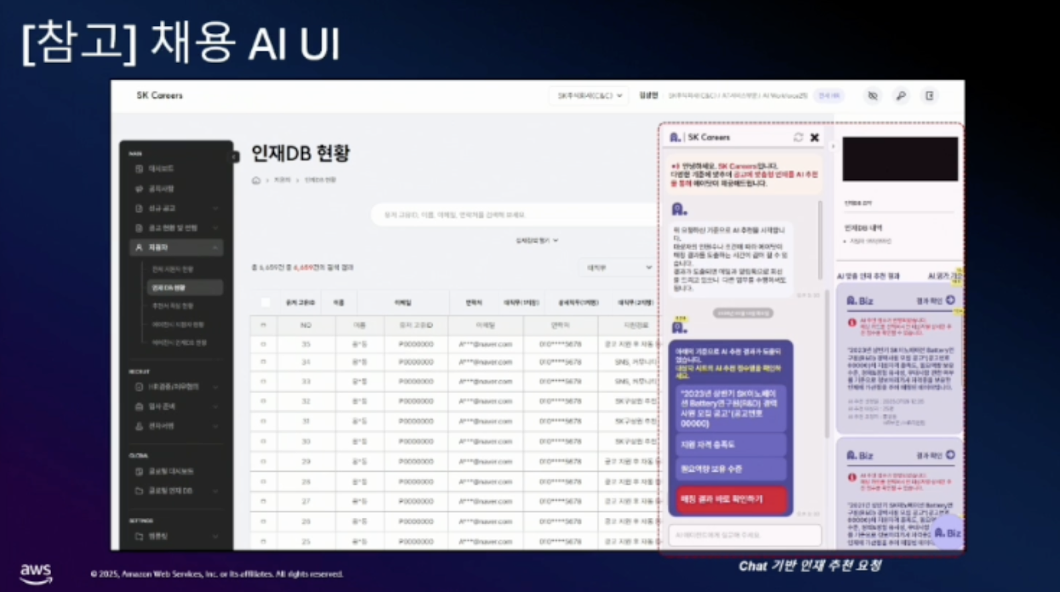This screenshot has width=1060, height=592.
Task: Click the 이메일 column header in the table
Action: tap(485, 325)
